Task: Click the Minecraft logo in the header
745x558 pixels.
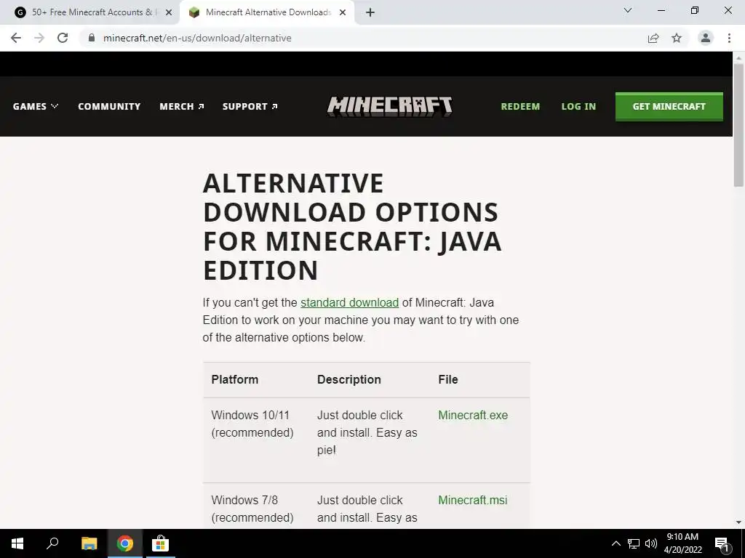Action: [390, 106]
